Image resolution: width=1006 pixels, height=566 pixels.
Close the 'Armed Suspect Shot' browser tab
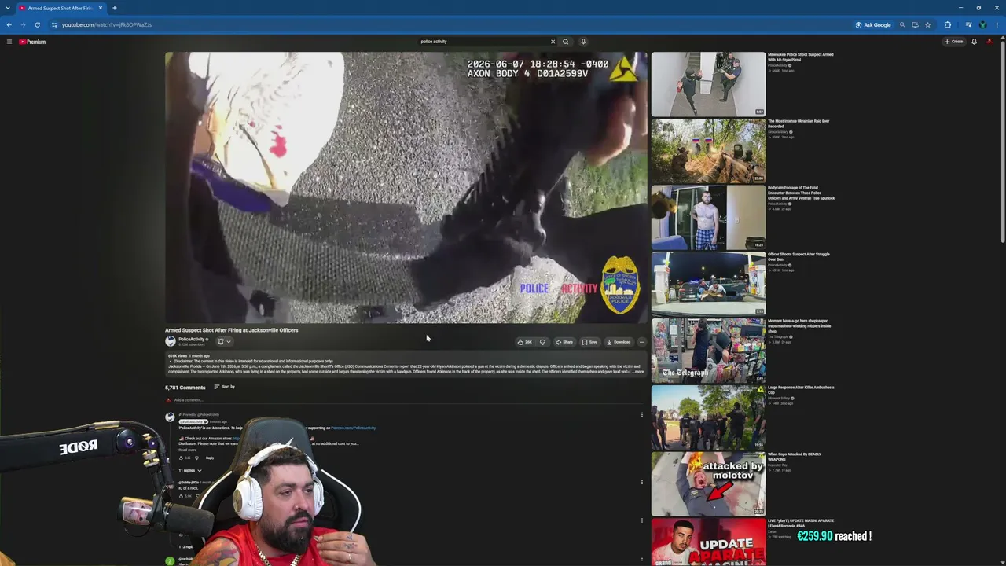pos(101,8)
